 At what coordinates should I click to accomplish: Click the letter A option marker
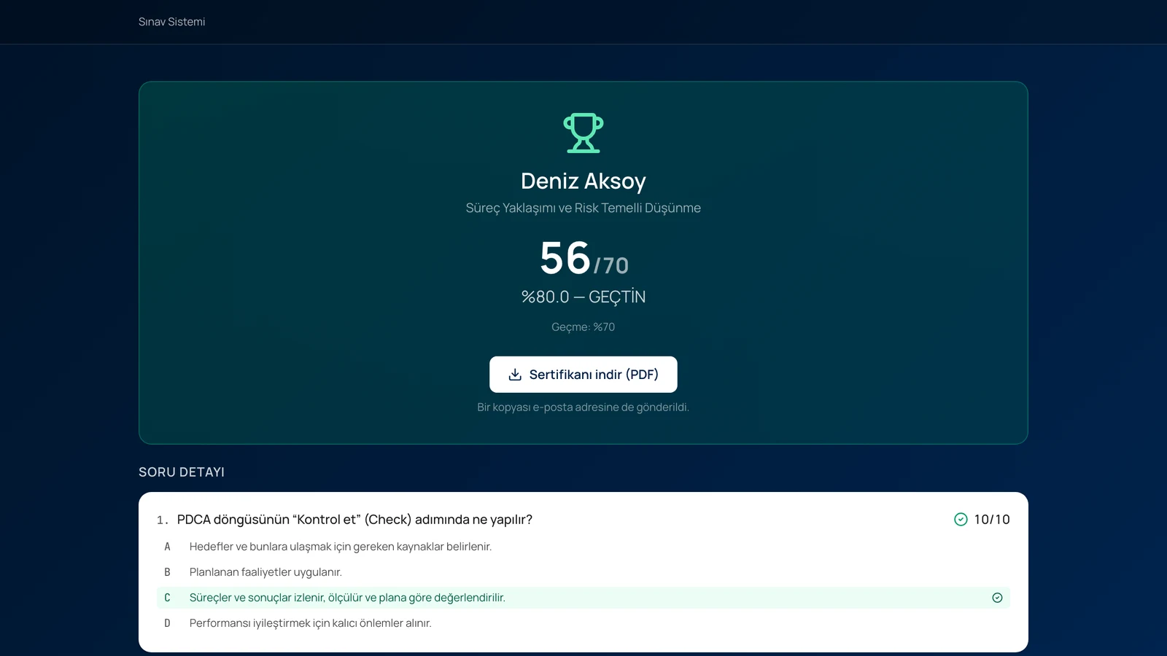click(x=167, y=547)
